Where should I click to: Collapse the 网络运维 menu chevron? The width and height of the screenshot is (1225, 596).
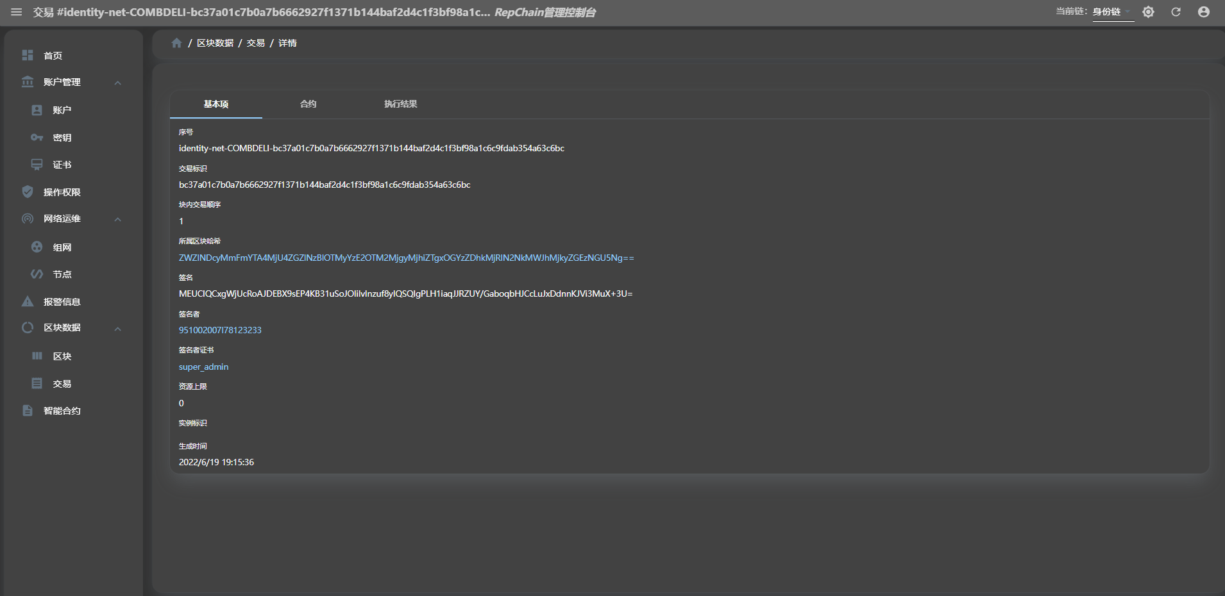118,219
